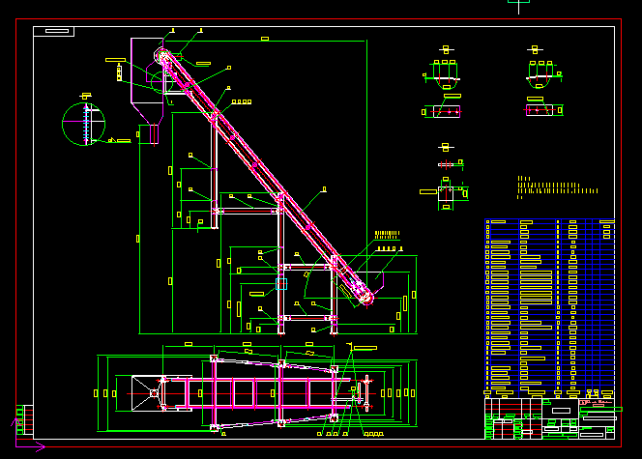
Task: Select the square hopper plan with diagonal lines
Action: coord(148,393)
